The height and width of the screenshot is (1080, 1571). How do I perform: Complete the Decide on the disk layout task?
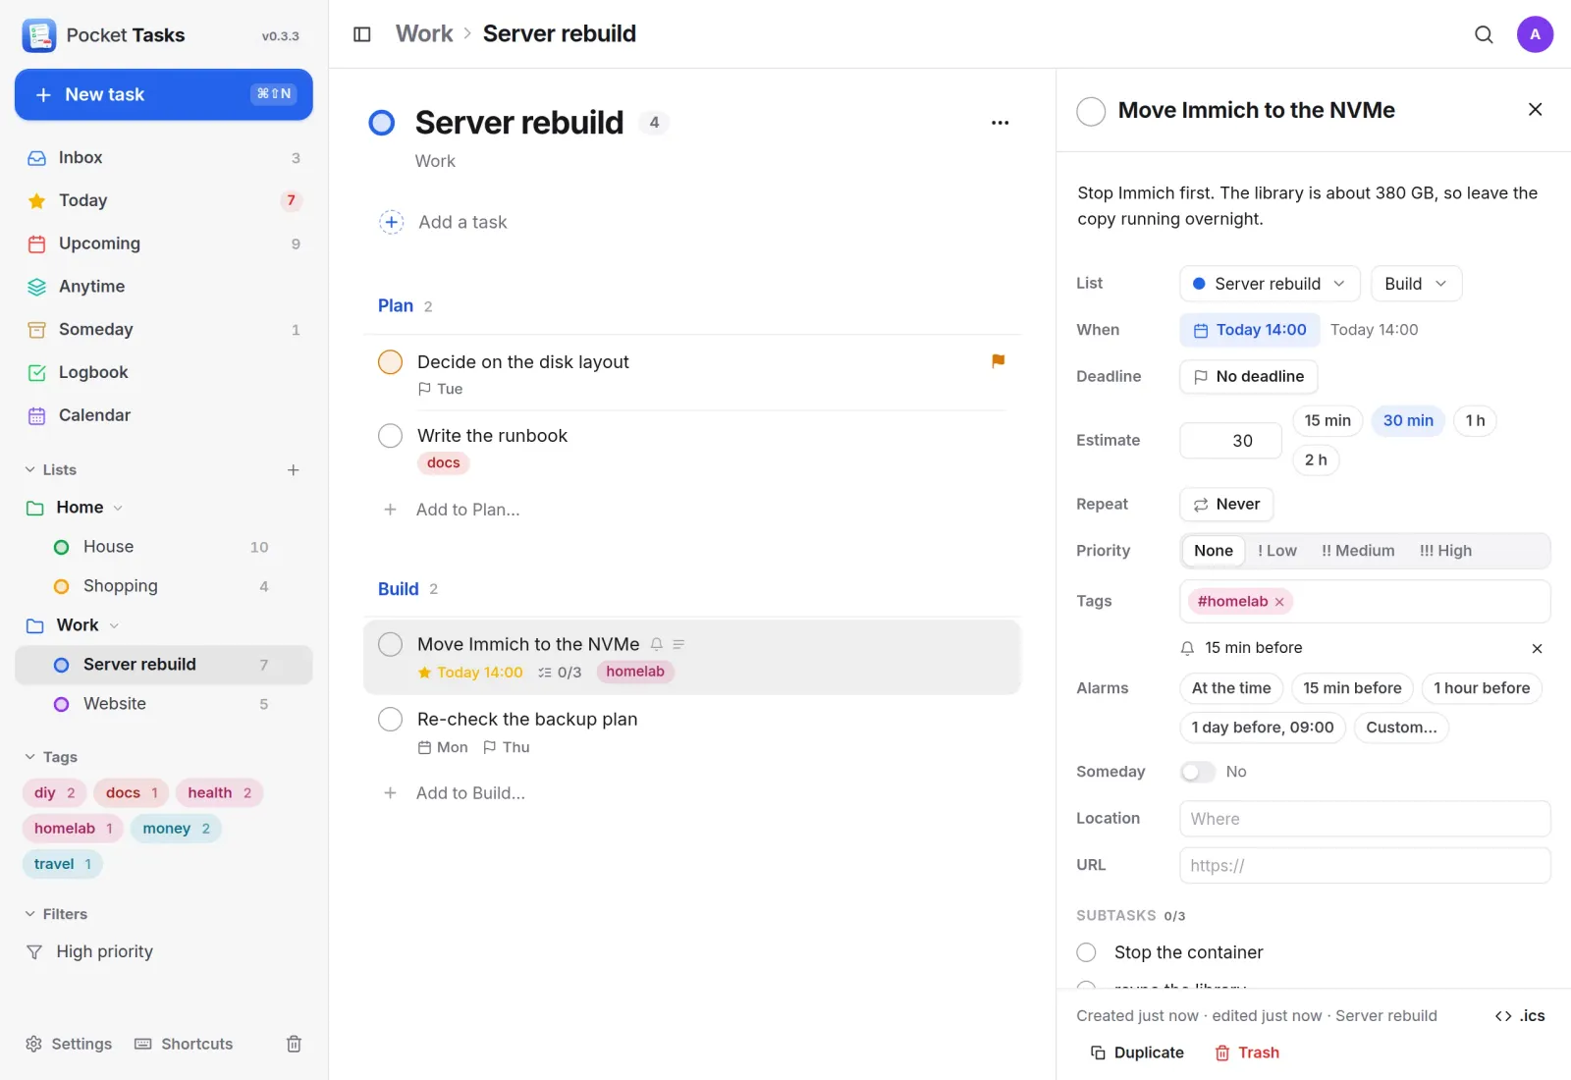[390, 362]
